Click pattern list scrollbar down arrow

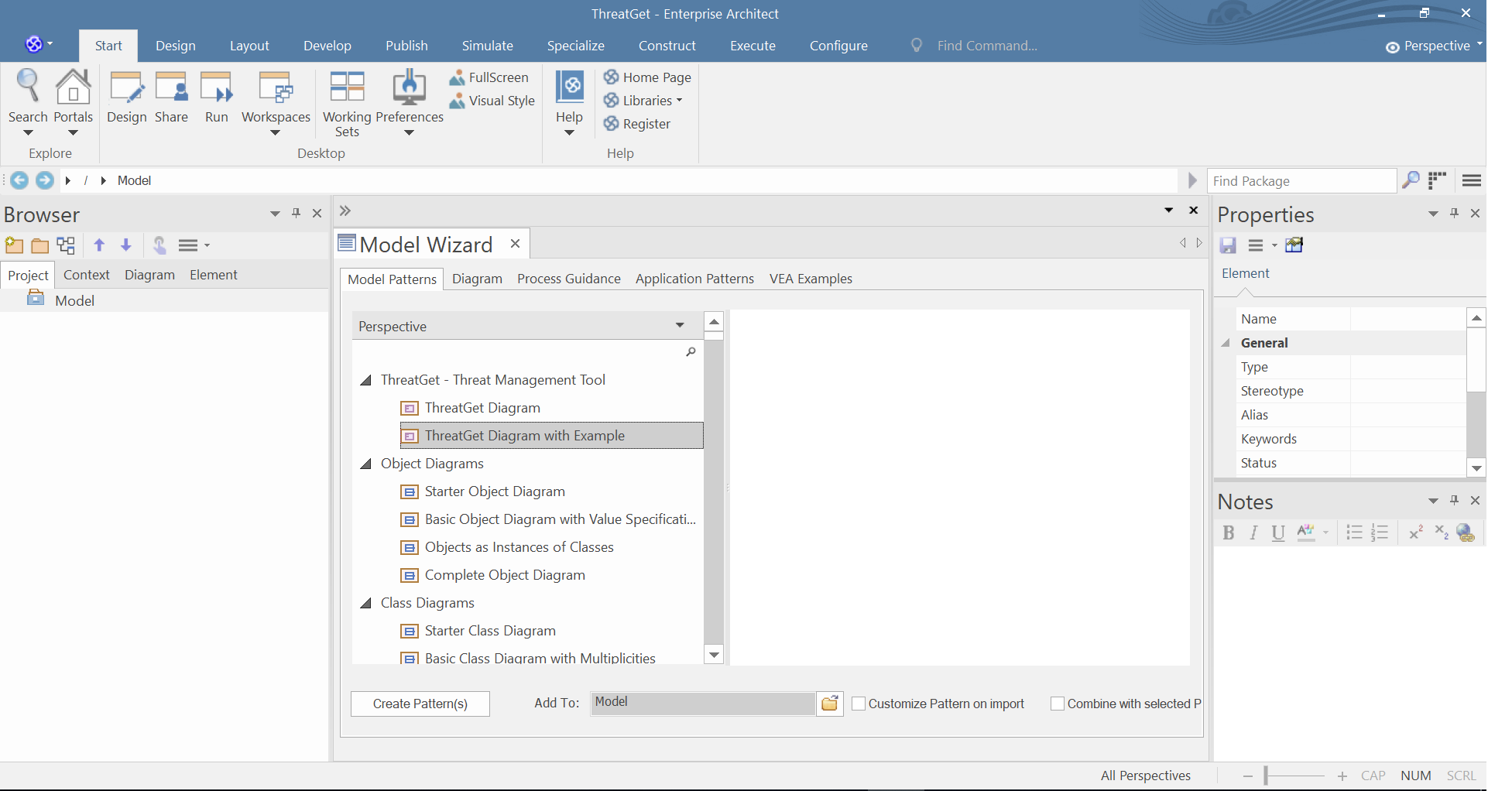tap(714, 655)
